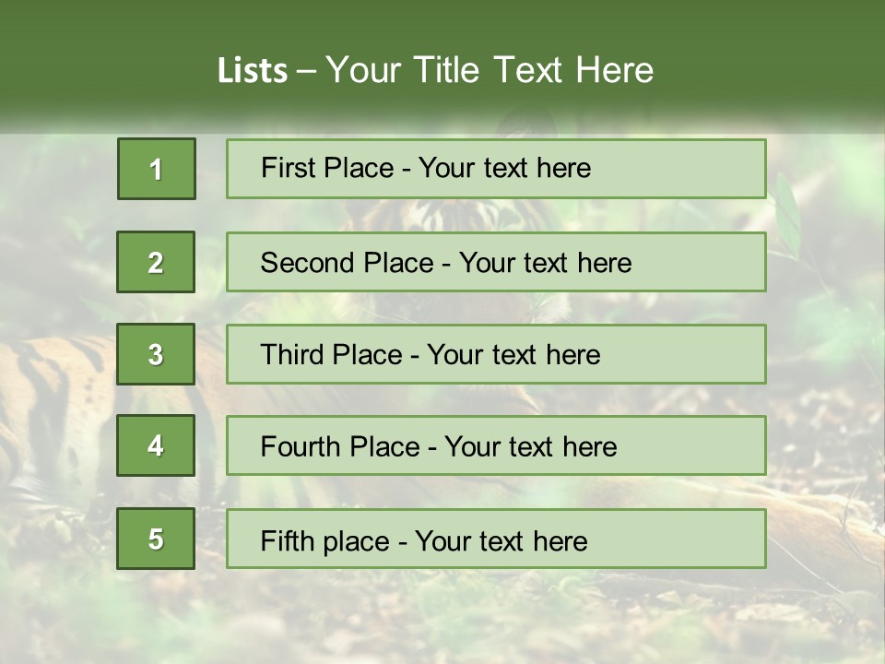
Task: Click the dash in the slide title
Action: pyautogui.click(x=307, y=71)
